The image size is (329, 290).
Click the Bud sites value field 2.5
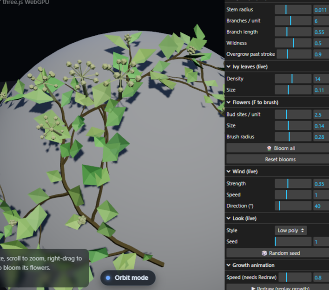pos(321,115)
